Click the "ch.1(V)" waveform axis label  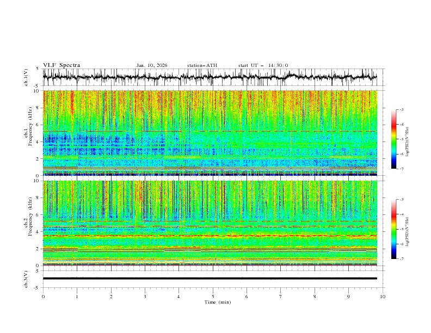[26, 77]
